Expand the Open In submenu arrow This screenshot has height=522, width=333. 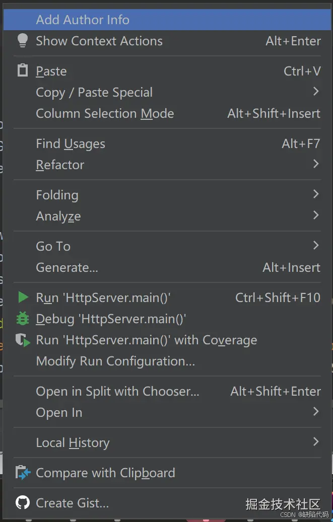point(316,412)
